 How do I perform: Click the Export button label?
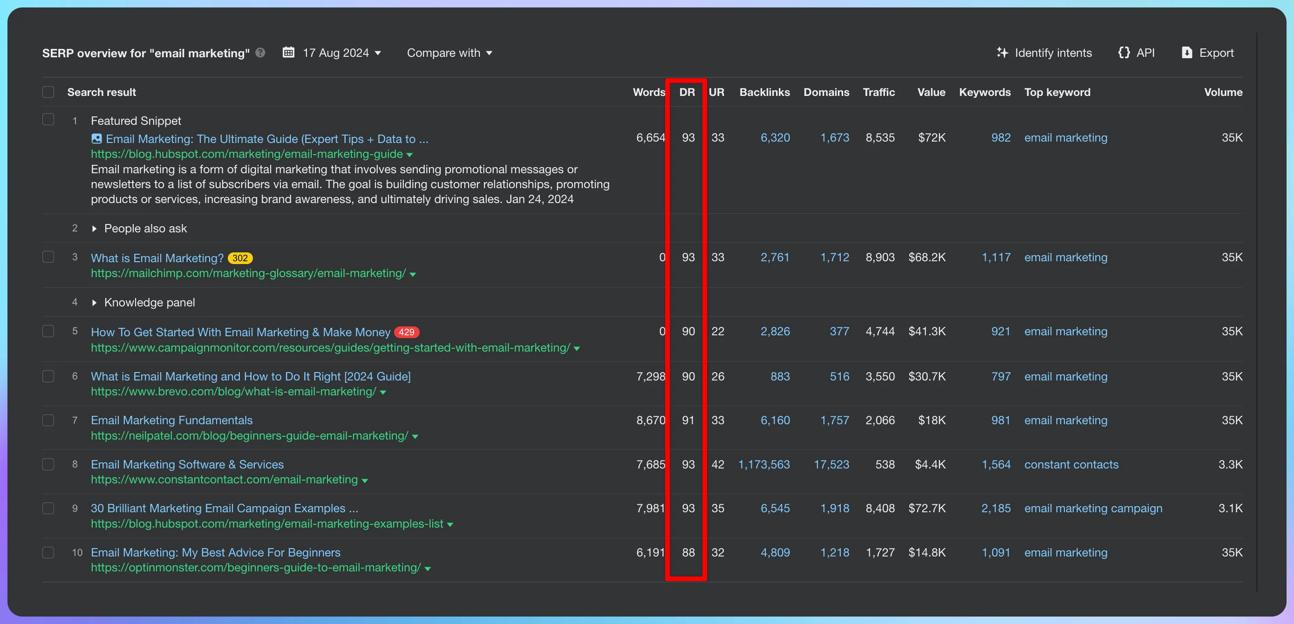[x=1216, y=53]
